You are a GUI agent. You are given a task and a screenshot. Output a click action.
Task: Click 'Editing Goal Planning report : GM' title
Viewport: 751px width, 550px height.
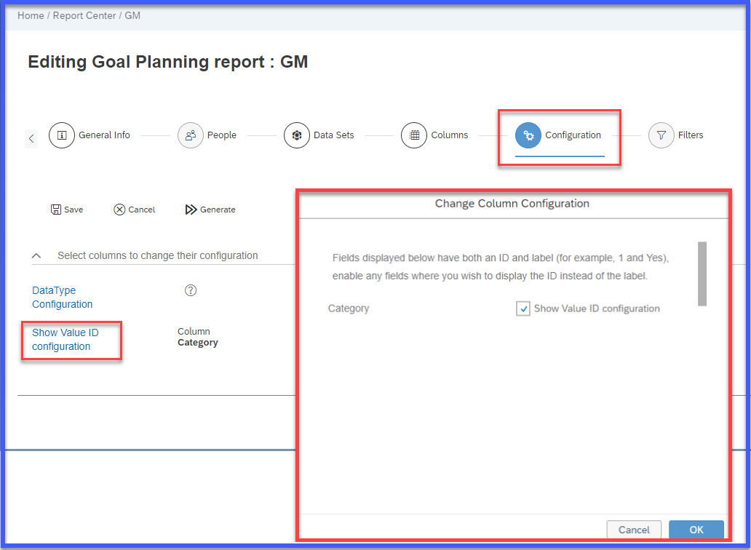tap(167, 63)
